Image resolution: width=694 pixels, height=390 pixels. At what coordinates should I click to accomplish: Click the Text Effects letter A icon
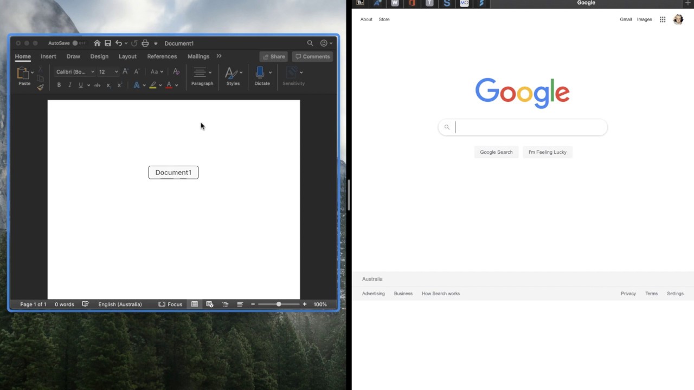[x=137, y=85]
